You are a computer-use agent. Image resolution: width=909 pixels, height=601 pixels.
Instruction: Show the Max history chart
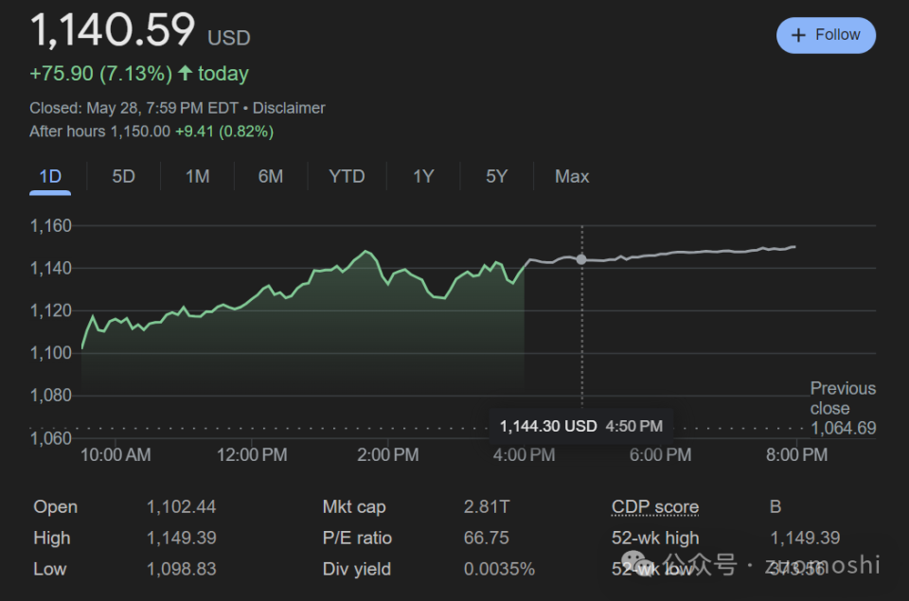tap(572, 176)
